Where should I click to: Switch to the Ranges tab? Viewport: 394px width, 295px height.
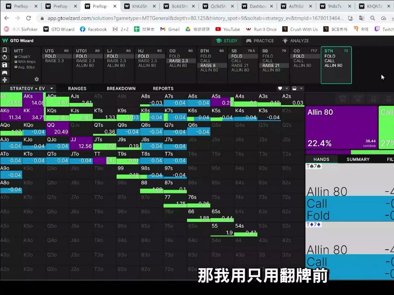pos(77,88)
